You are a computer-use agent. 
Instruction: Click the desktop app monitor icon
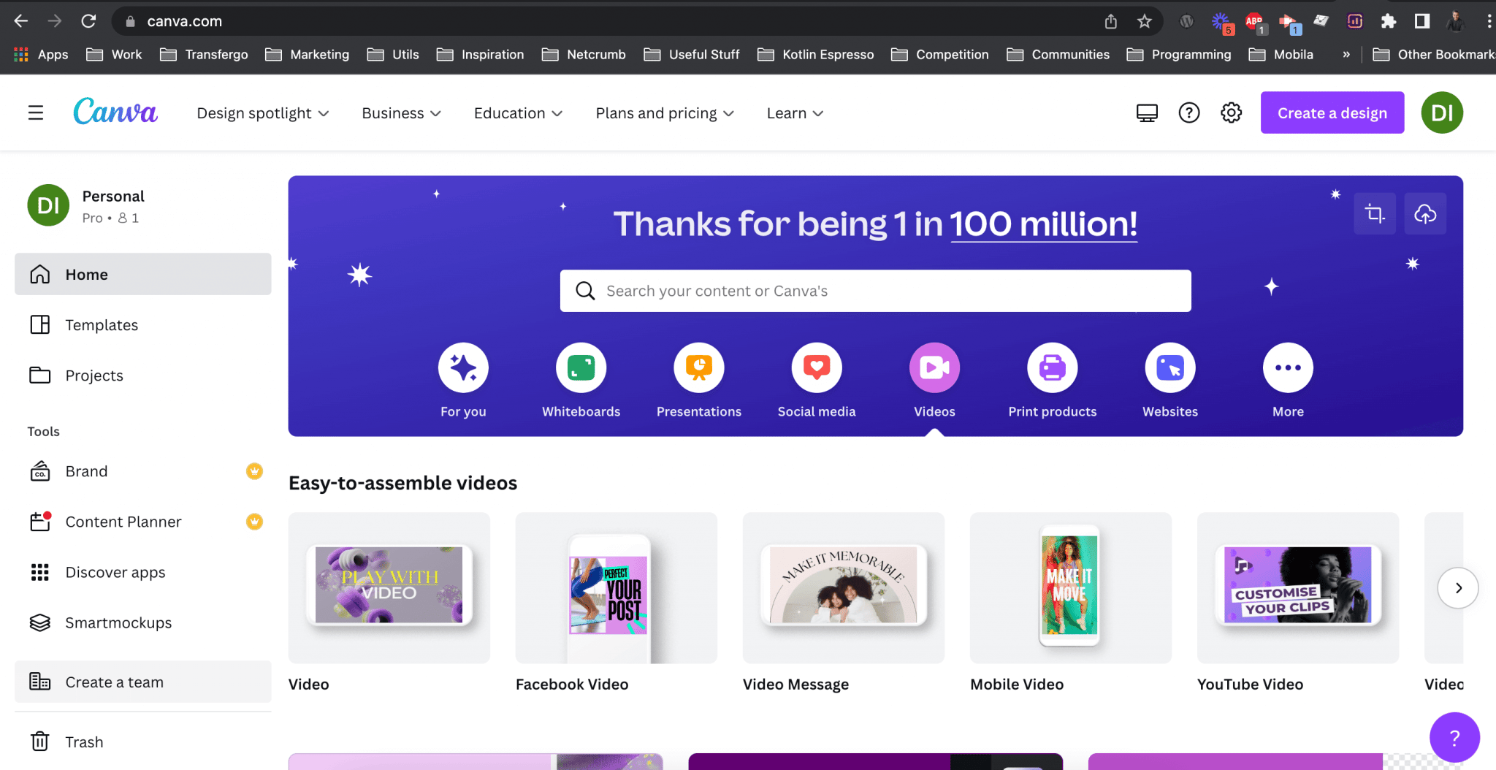tap(1147, 113)
